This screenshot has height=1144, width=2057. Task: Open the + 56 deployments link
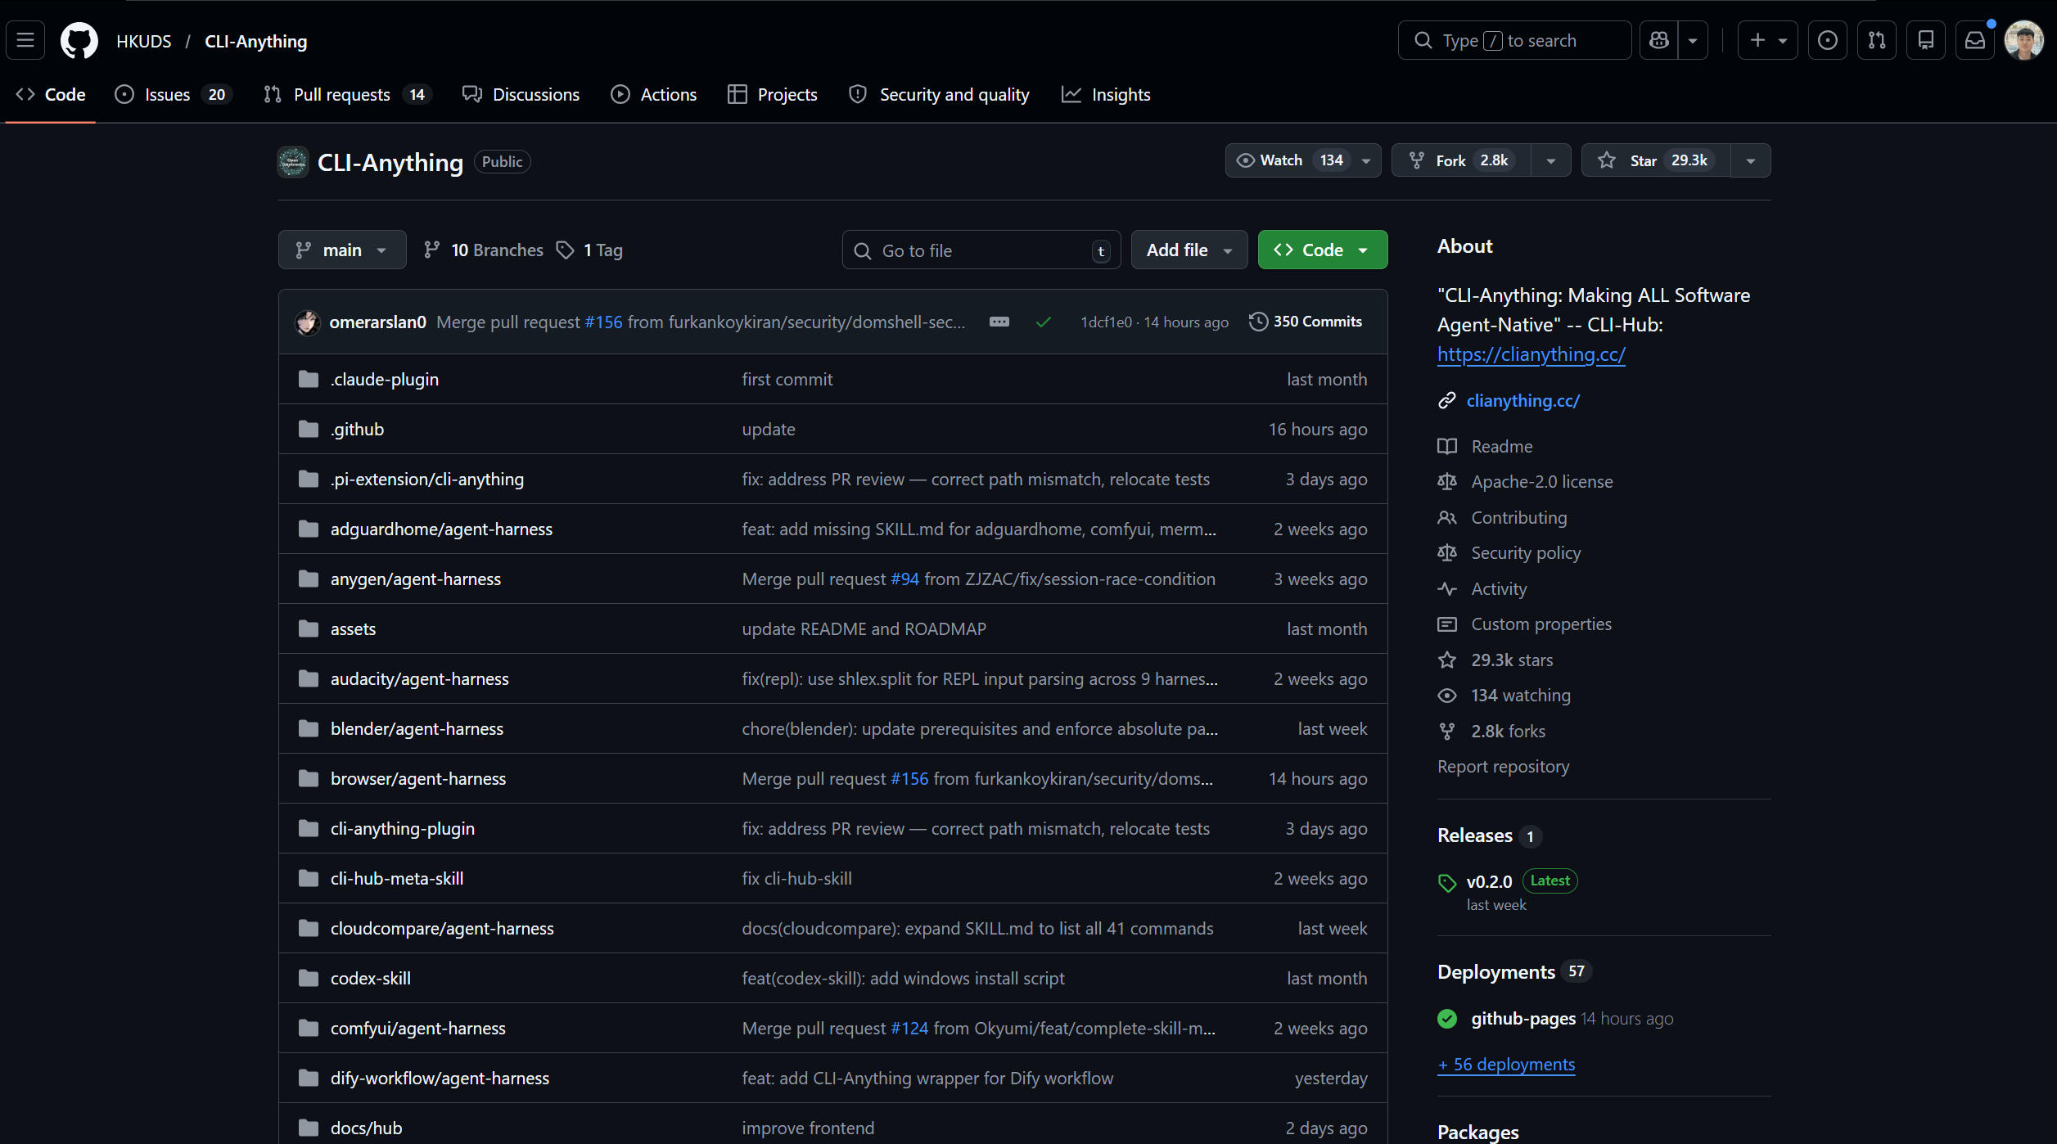(x=1505, y=1064)
